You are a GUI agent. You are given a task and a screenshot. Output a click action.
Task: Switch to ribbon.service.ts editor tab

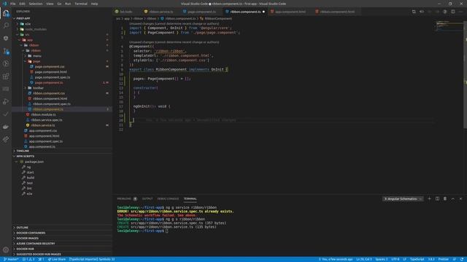161,12
